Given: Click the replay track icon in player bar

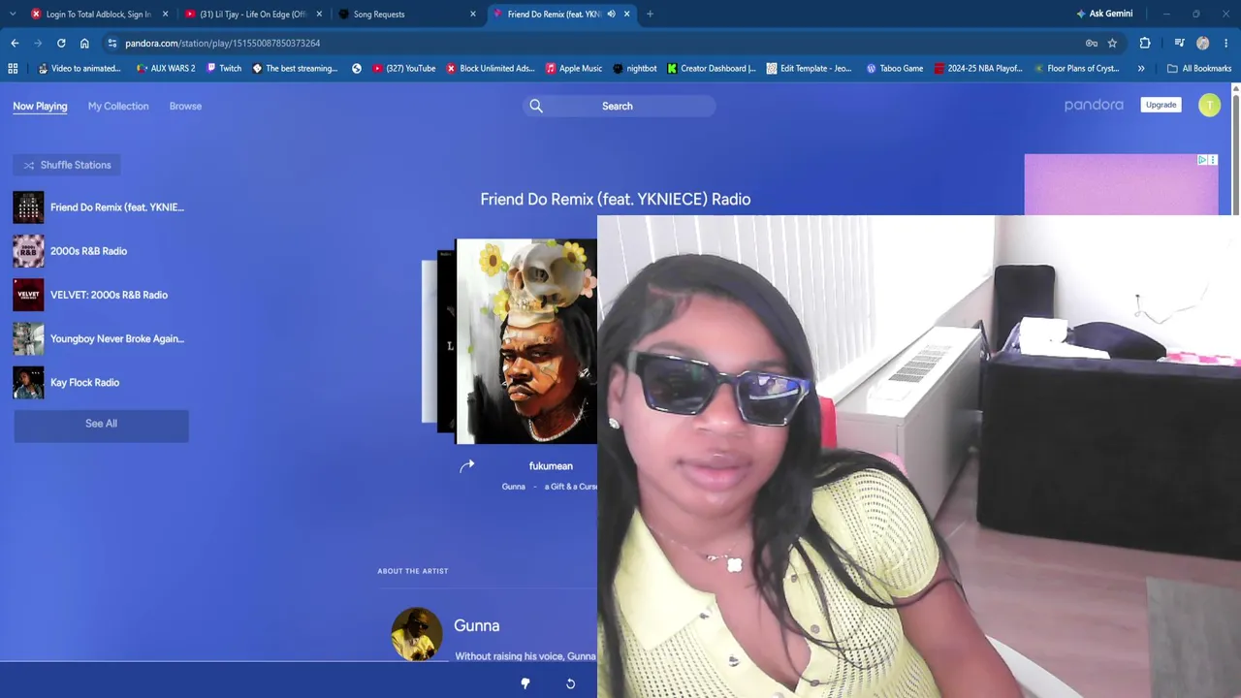Looking at the screenshot, I should click(x=570, y=683).
